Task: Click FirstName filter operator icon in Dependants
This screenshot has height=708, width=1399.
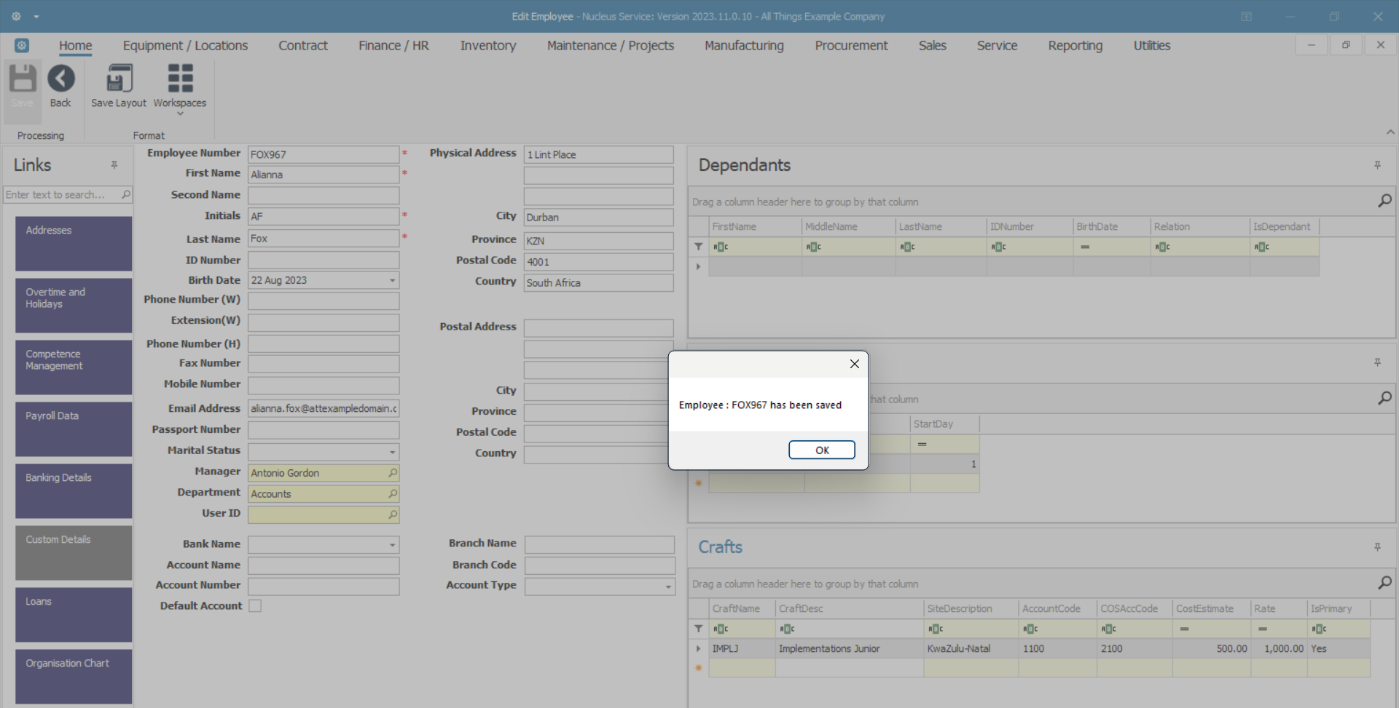Action: point(721,247)
